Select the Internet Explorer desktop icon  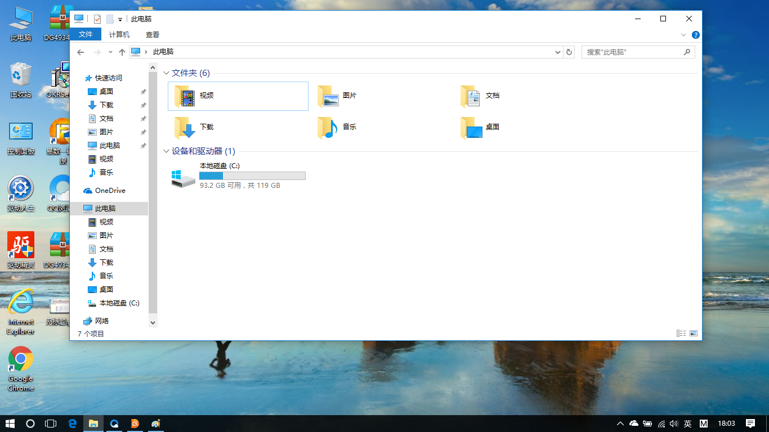(x=21, y=312)
